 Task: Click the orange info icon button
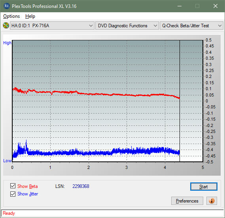pos(212,201)
